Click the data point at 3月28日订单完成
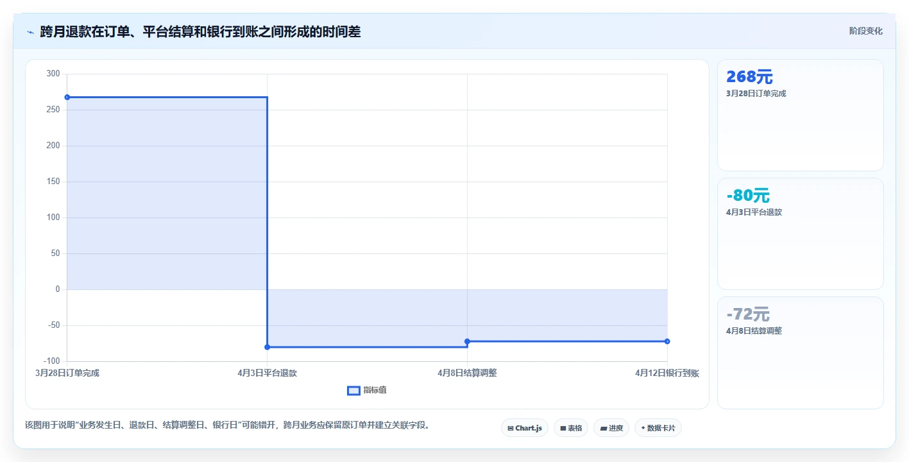The height and width of the screenshot is (462, 909). (67, 97)
